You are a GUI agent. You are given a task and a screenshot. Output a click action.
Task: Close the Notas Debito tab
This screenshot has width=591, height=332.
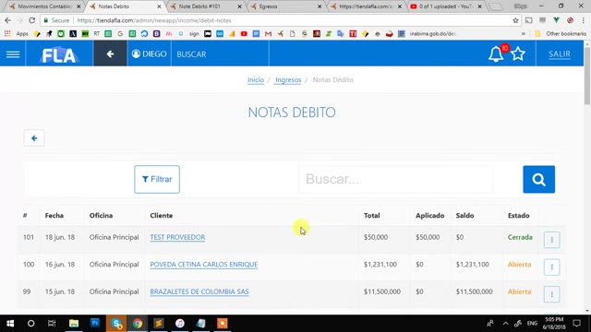(159, 6)
